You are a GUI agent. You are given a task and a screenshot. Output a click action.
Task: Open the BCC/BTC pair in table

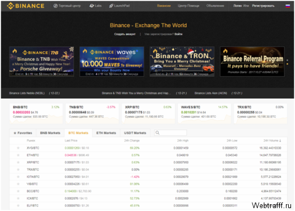[x=33, y=191]
